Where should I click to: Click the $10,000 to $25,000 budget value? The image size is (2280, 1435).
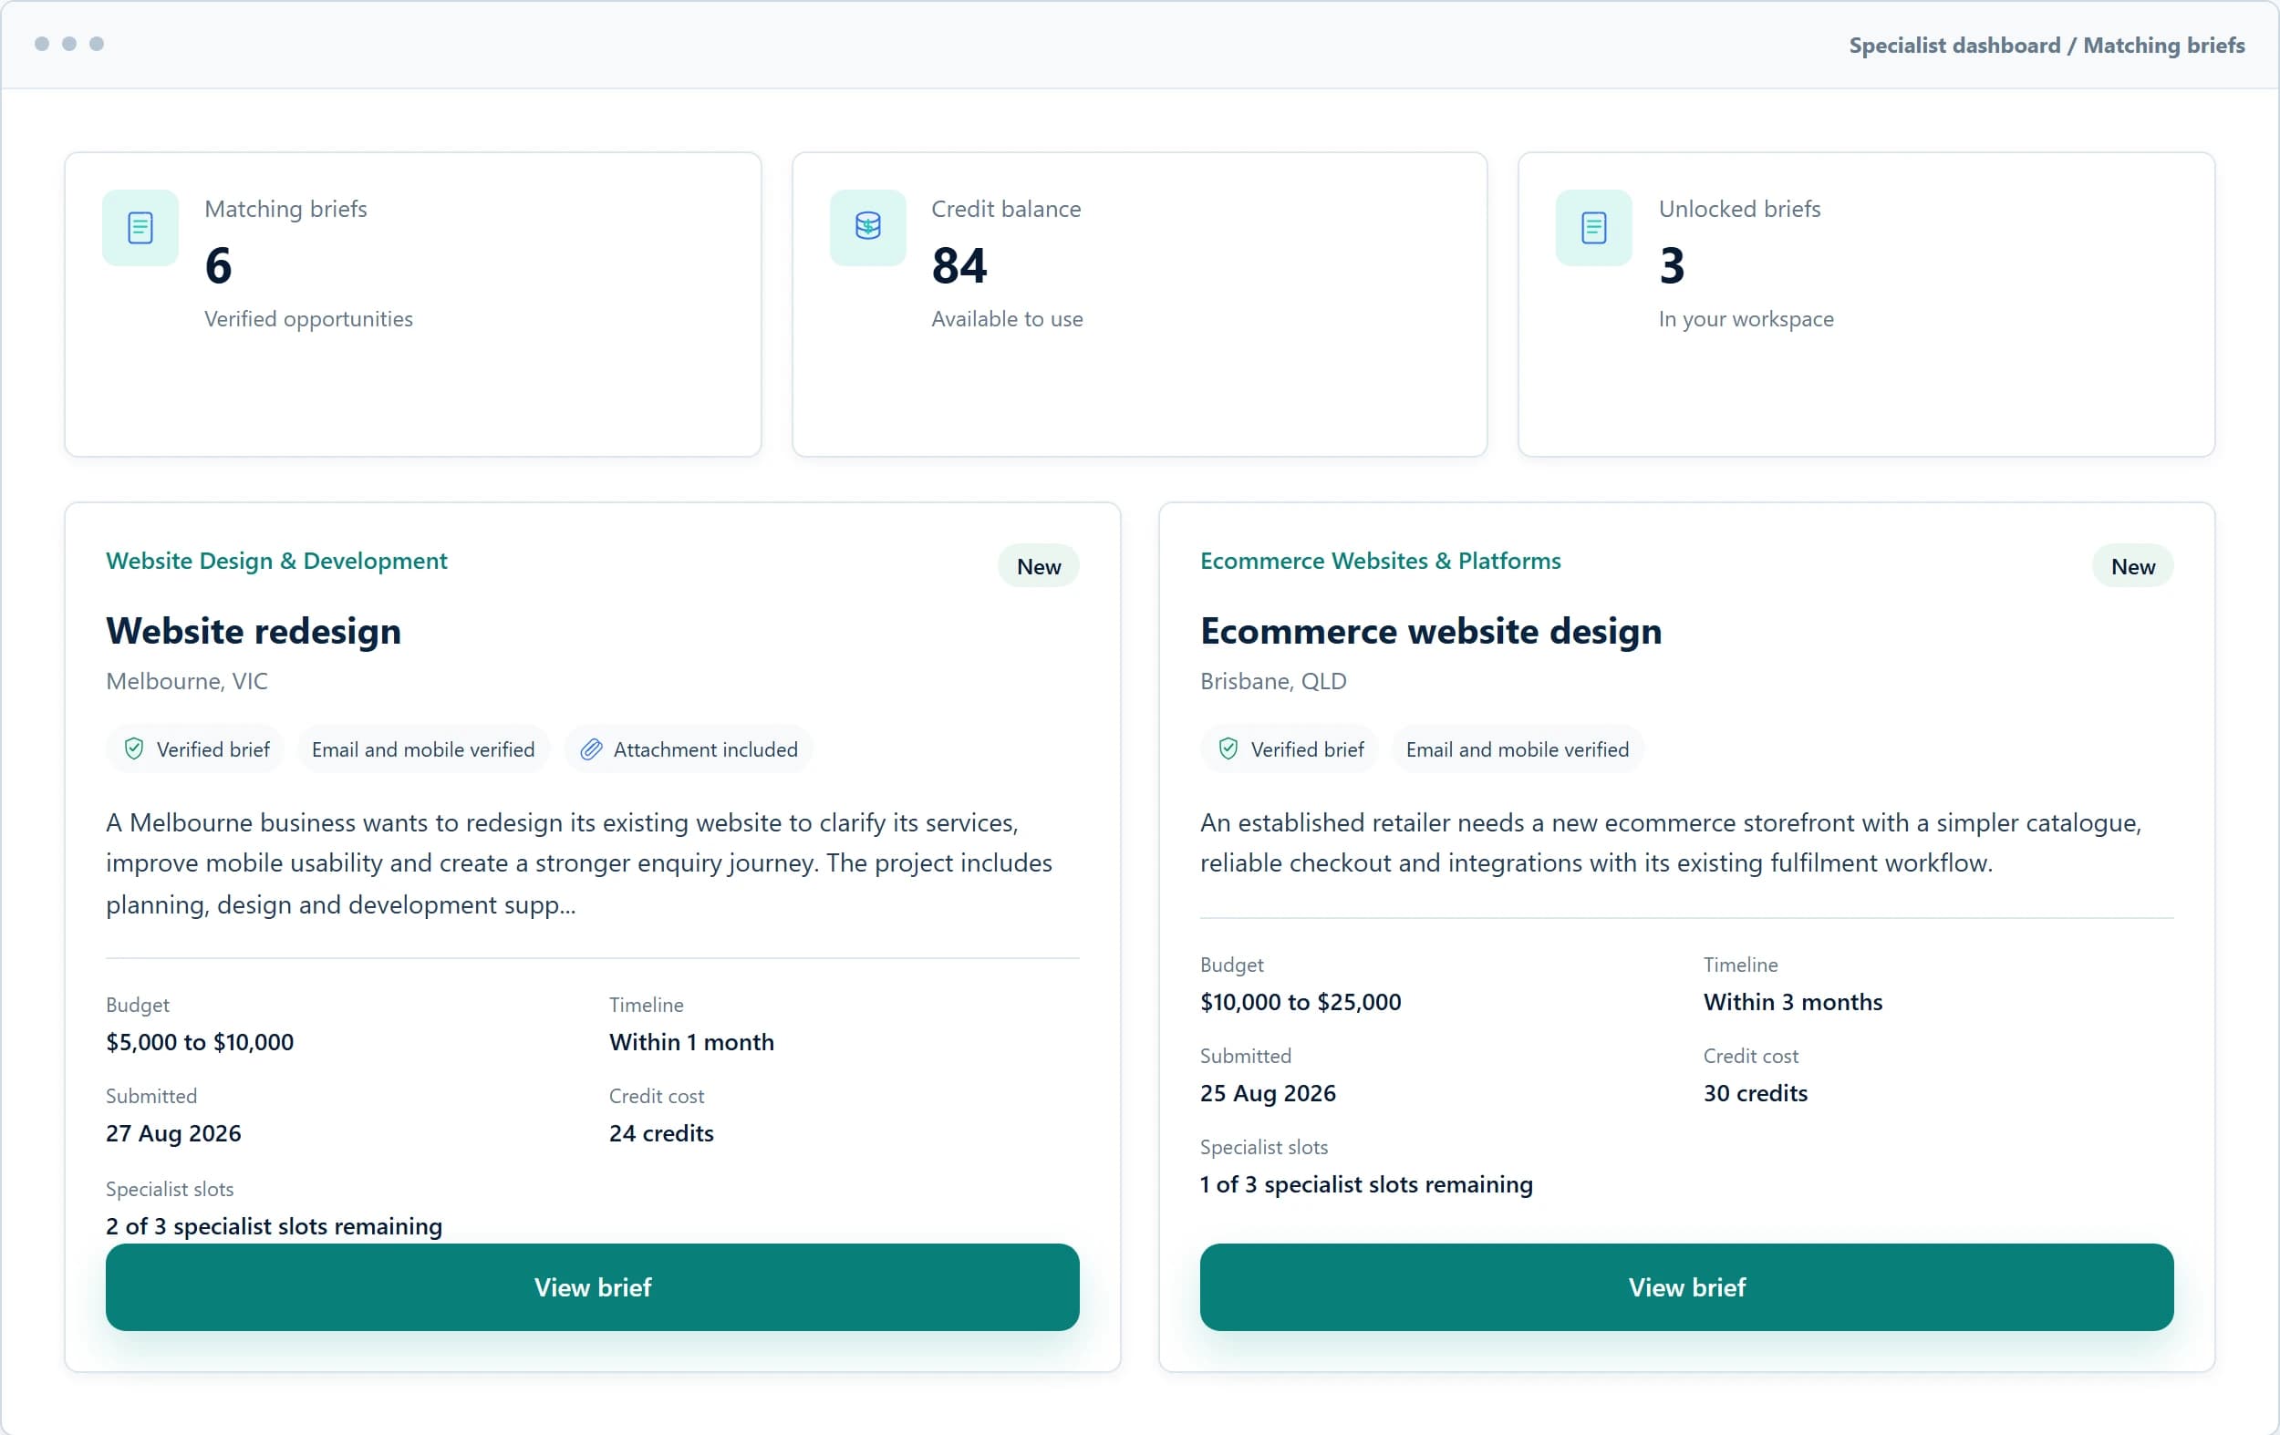click(x=1300, y=1001)
